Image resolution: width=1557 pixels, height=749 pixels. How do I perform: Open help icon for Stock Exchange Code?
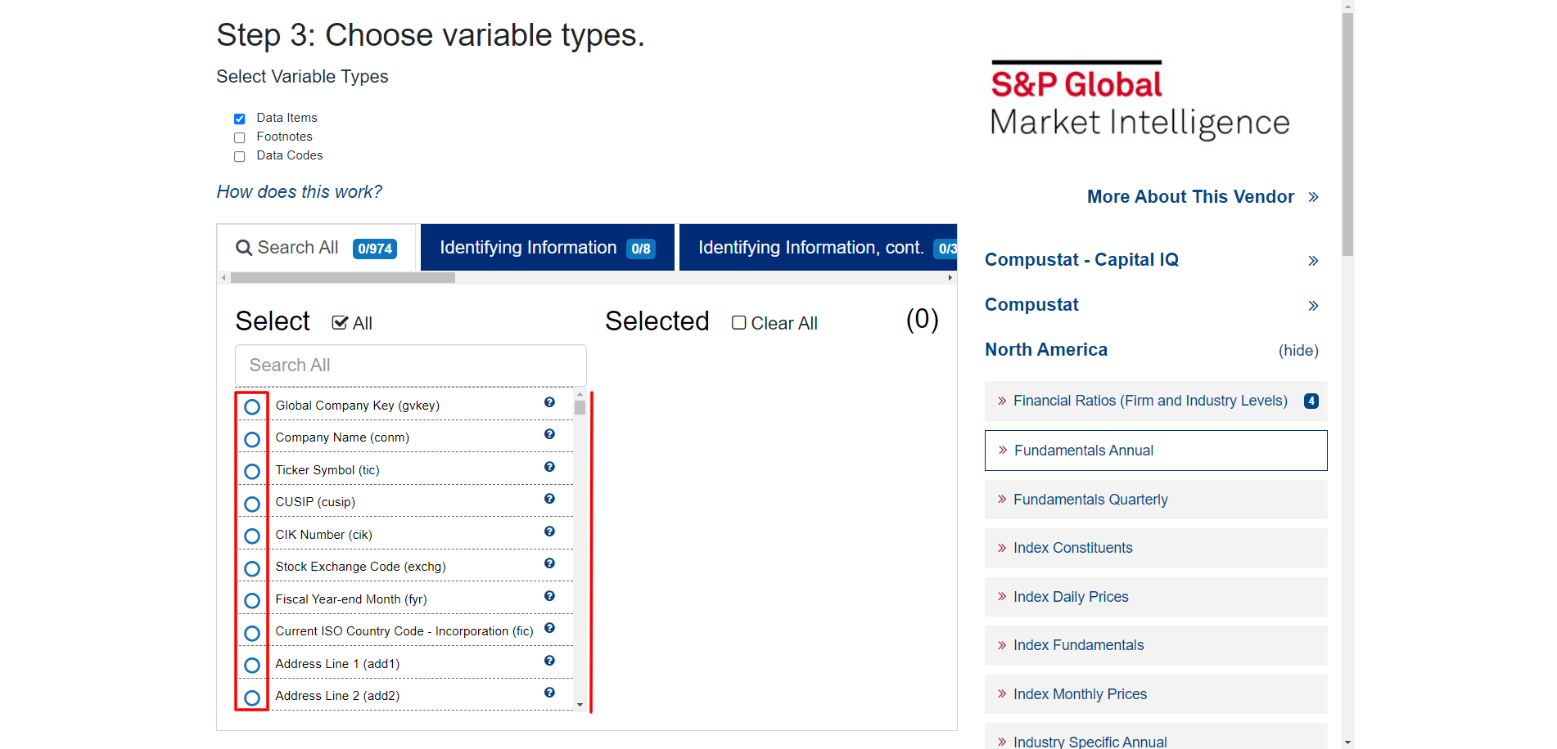click(549, 563)
